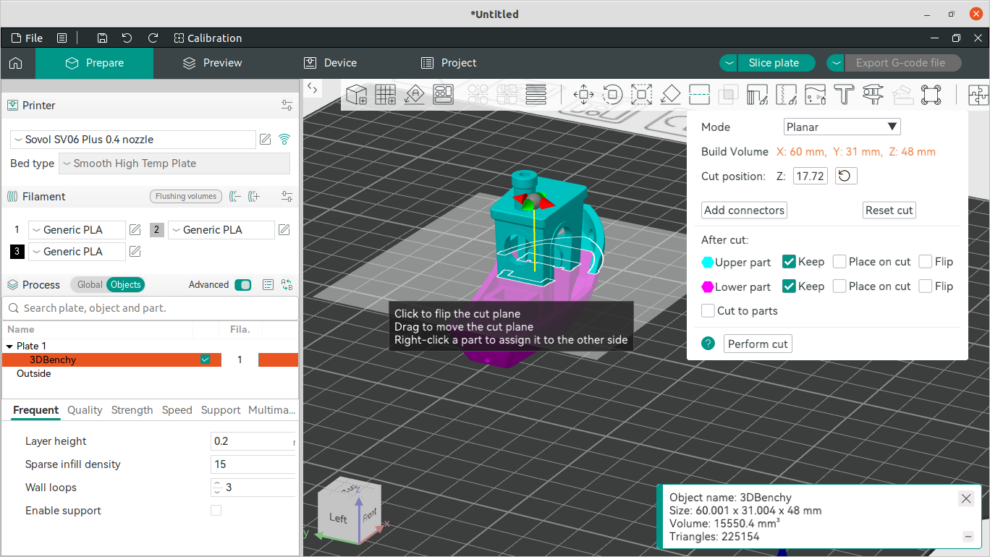Edit filament 2 Generic PLA preset
Image resolution: width=990 pixels, height=557 pixels.
[284, 230]
